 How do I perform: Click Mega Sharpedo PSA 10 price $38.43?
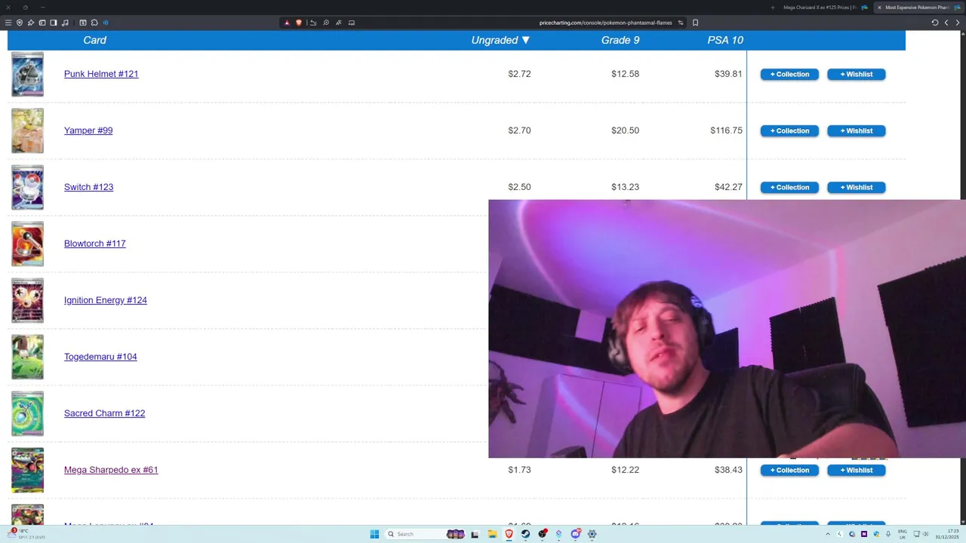tap(728, 470)
